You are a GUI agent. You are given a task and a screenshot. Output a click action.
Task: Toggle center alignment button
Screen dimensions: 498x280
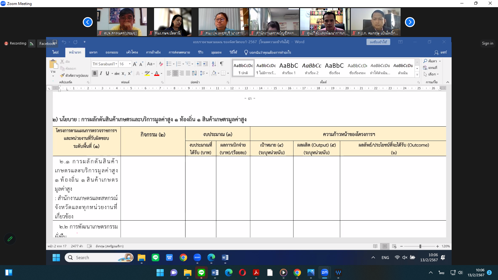175,73
